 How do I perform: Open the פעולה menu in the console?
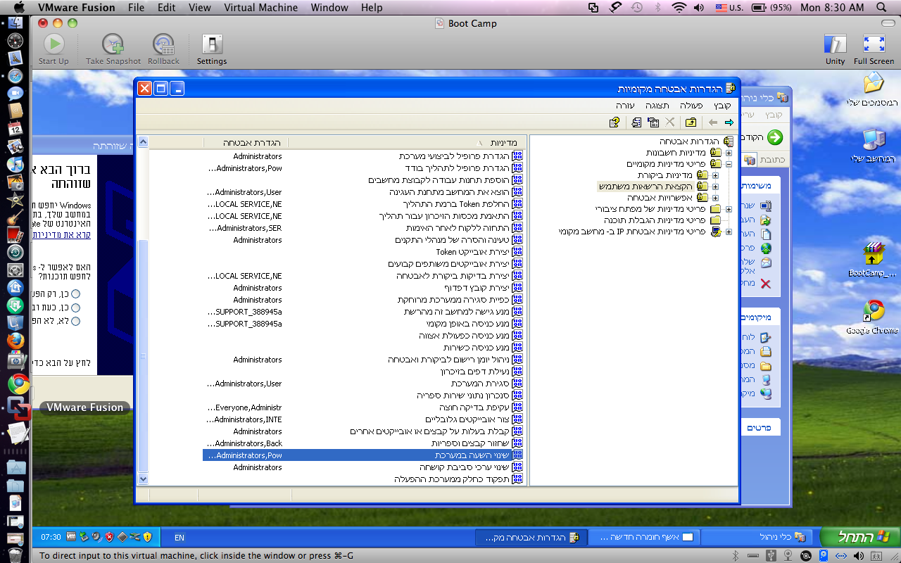click(x=691, y=105)
